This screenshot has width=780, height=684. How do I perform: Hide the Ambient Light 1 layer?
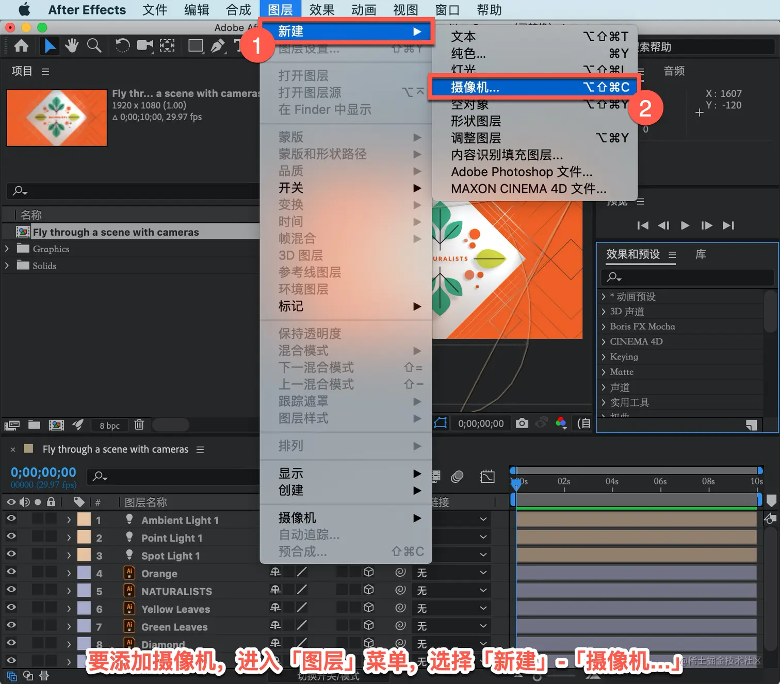click(11, 519)
